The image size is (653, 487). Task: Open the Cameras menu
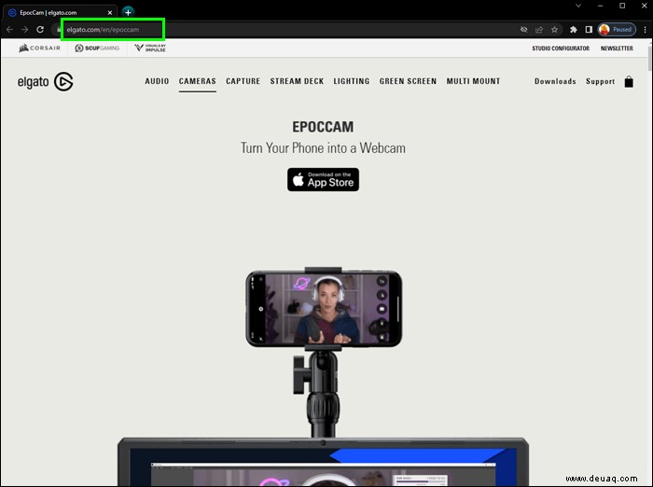tap(198, 81)
